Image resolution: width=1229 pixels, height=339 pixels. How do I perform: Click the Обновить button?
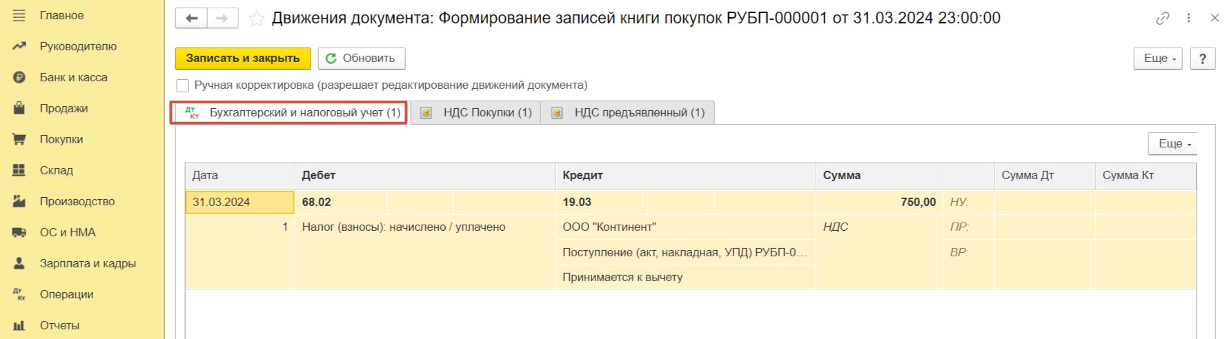(361, 59)
